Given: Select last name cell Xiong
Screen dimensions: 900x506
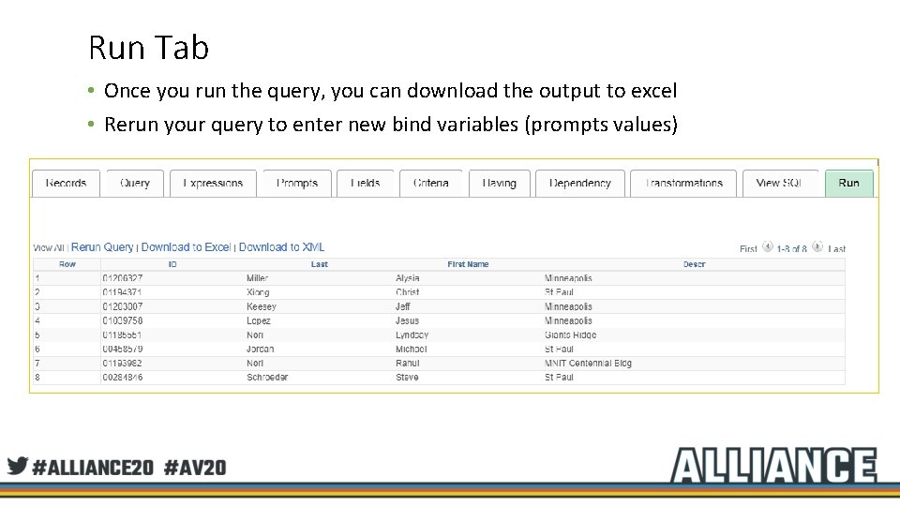Looking at the screenshot, I should (258, 292).
